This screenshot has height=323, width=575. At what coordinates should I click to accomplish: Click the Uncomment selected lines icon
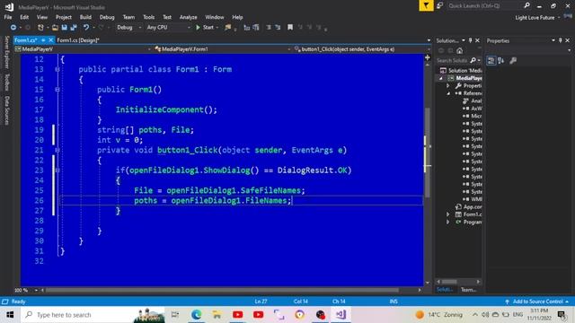[x=256, y=28]
